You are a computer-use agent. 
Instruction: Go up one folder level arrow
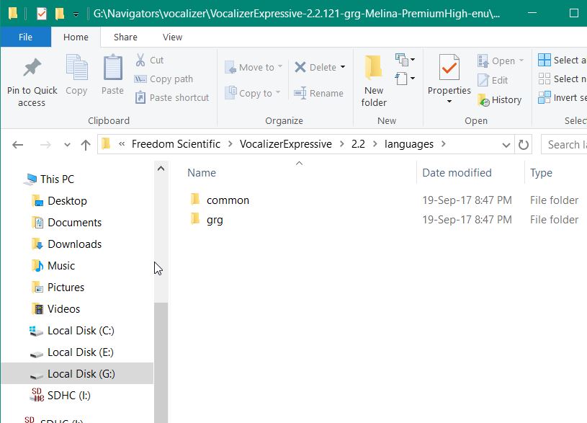86,145
